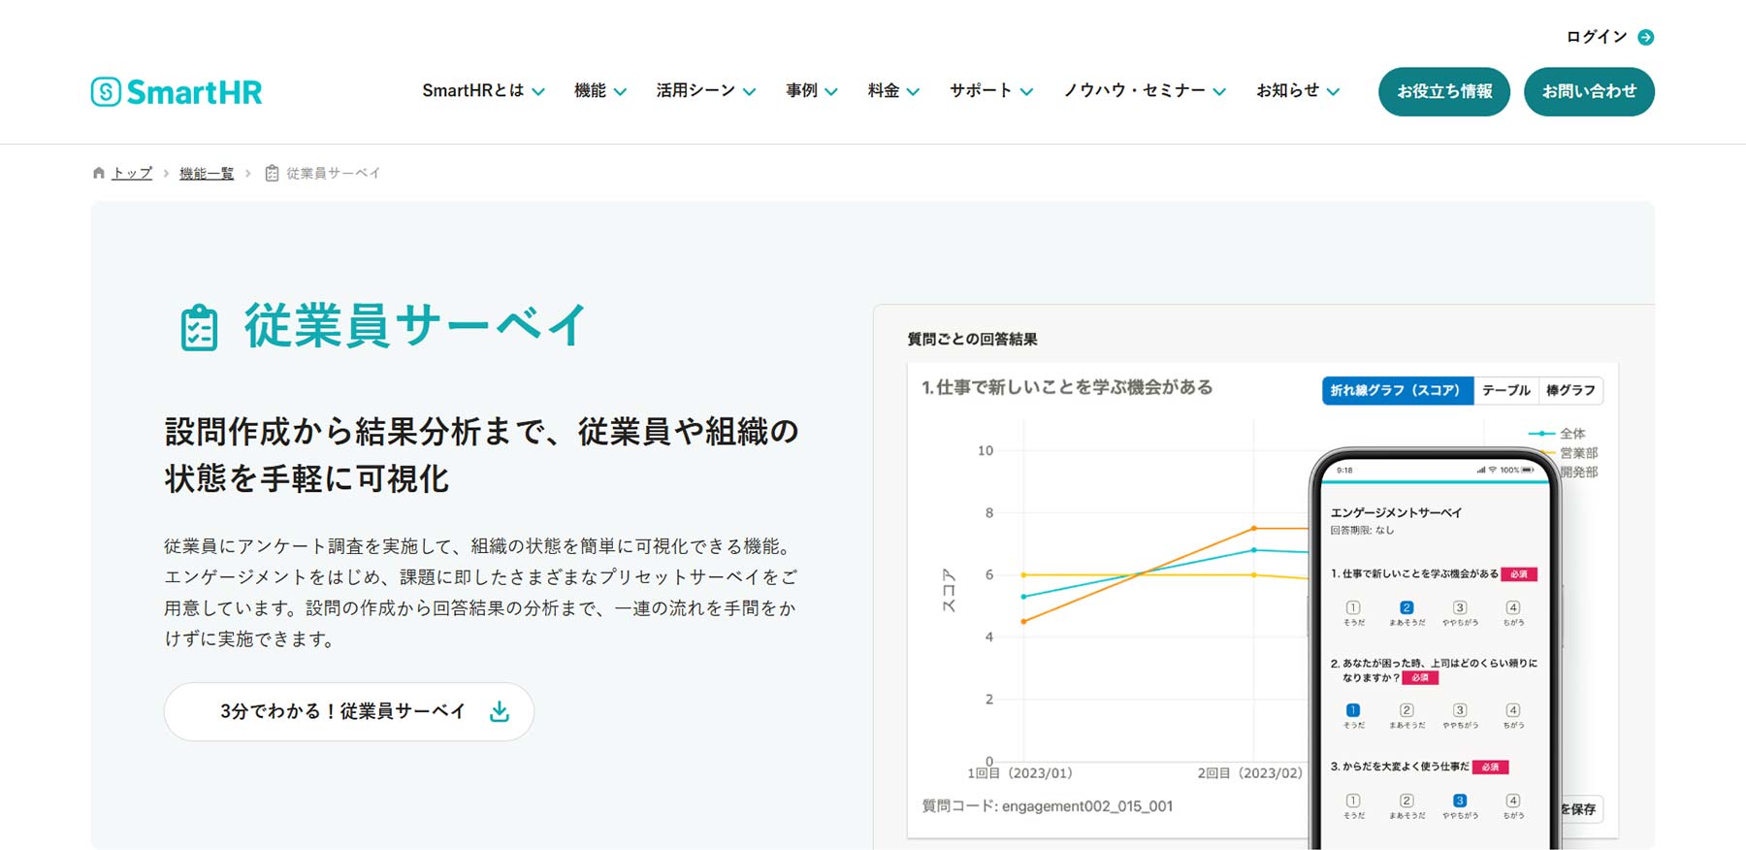Click the 全体 legend line marker

point(1541,434)
